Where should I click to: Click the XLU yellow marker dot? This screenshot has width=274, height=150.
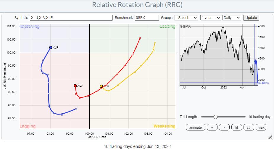(x=101, y=86)
